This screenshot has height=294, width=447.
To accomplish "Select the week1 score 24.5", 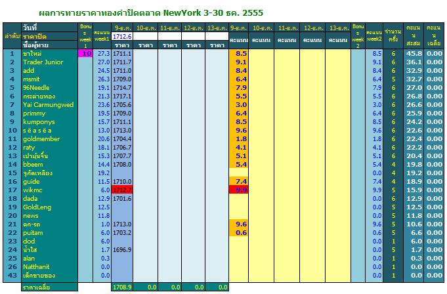I will coord(104,71).
